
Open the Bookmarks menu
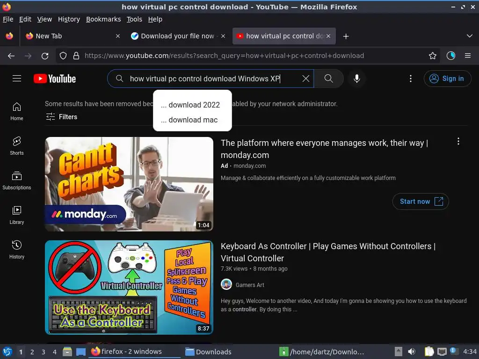pos(103,19)
